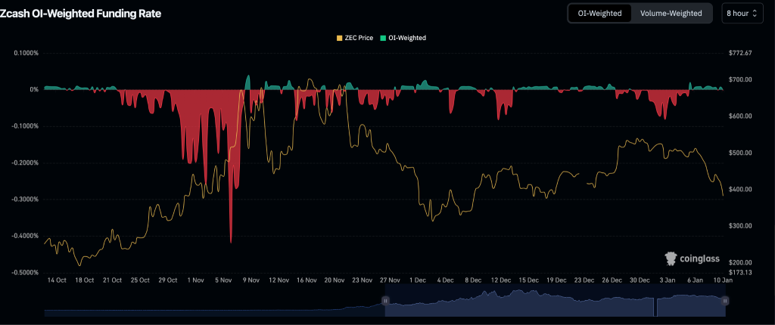Click the 16 Nov date label
775x325 pixels.
coord(307,280)
